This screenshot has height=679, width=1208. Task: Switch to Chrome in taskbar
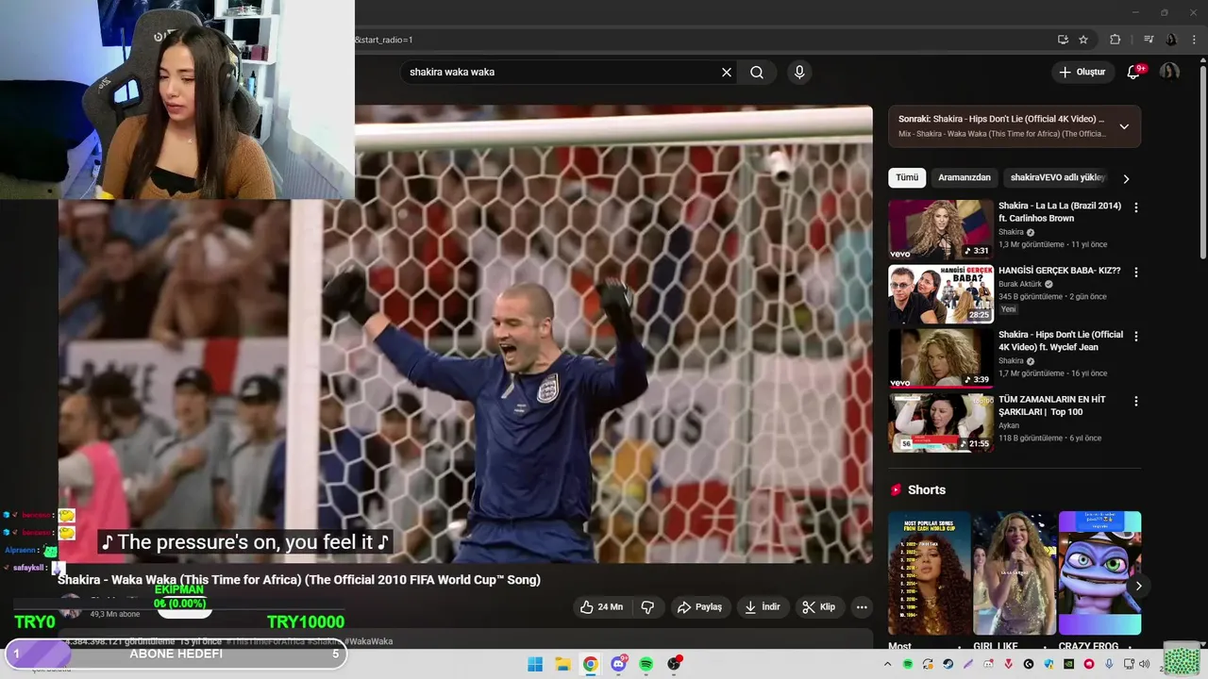click(590, 664)
